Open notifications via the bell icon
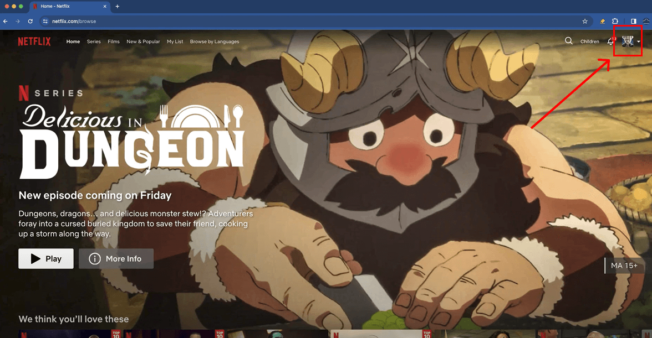 click(x=610, y=41)
